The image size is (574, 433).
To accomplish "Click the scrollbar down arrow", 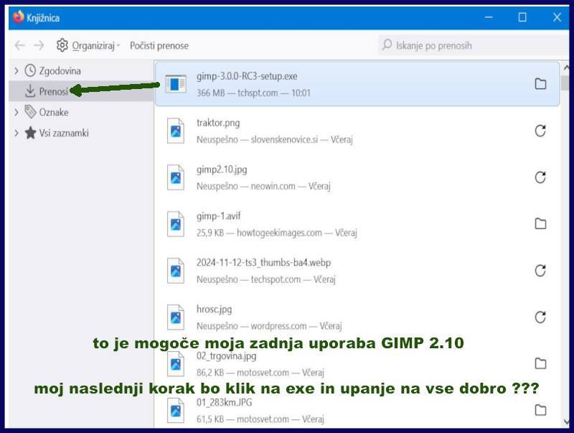I will pos(566,422).
